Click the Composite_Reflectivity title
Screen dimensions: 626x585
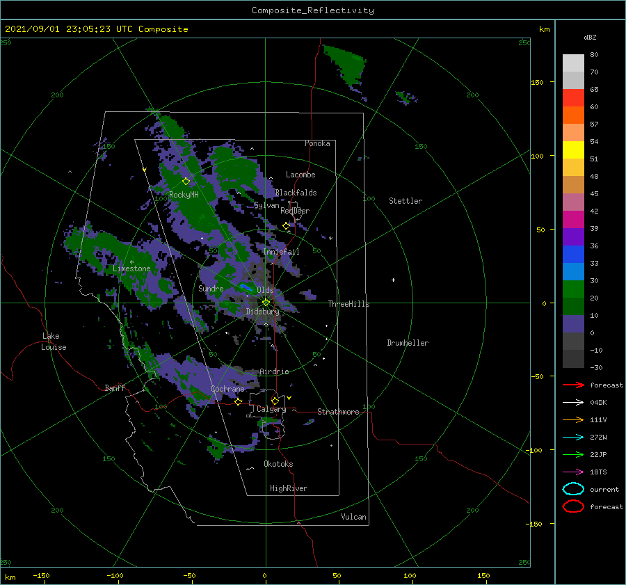pyautogui.click(x=313, y=10)
